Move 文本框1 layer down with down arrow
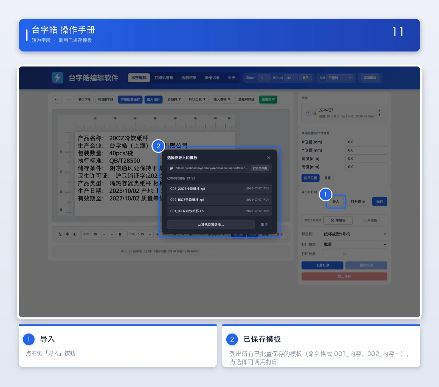 pos(379,115)
